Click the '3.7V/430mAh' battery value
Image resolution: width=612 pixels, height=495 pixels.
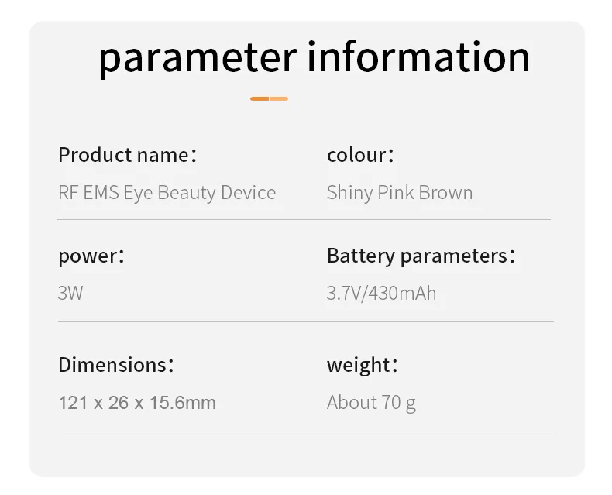pyautogui.click(x=381, y=294)
